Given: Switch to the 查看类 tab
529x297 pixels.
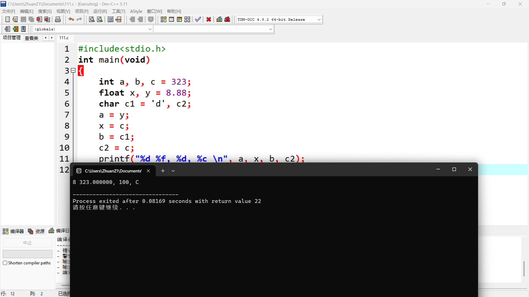Looking at the screenshot, I should coord(31,38).
